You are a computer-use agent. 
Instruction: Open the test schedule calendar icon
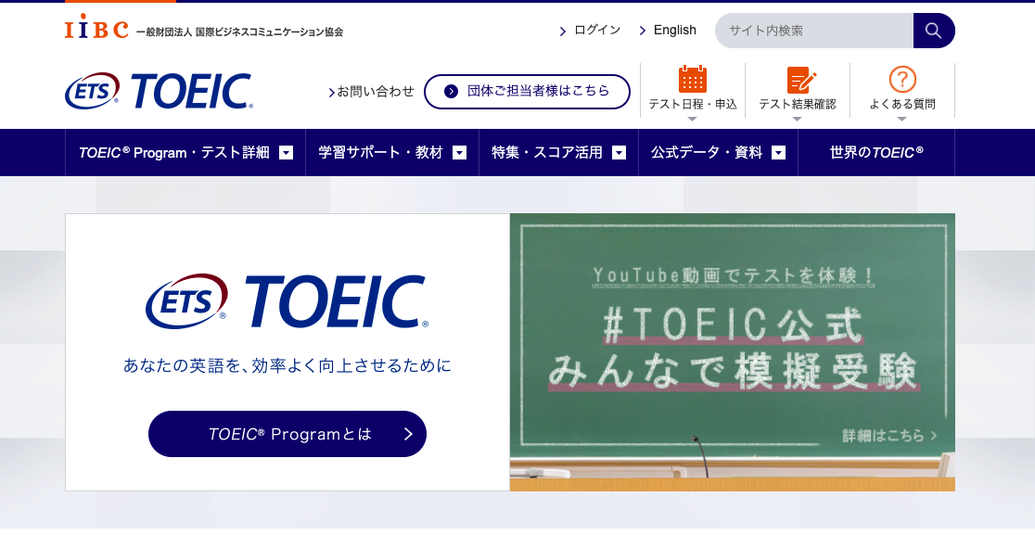[692, 80]
